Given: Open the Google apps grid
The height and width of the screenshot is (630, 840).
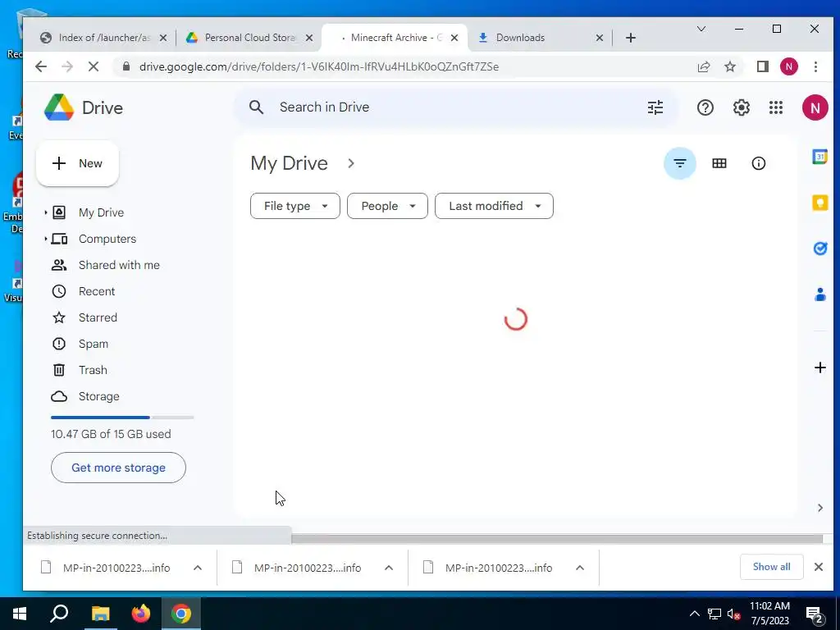Looking at the screenshot, I should (x=776, y=107).
